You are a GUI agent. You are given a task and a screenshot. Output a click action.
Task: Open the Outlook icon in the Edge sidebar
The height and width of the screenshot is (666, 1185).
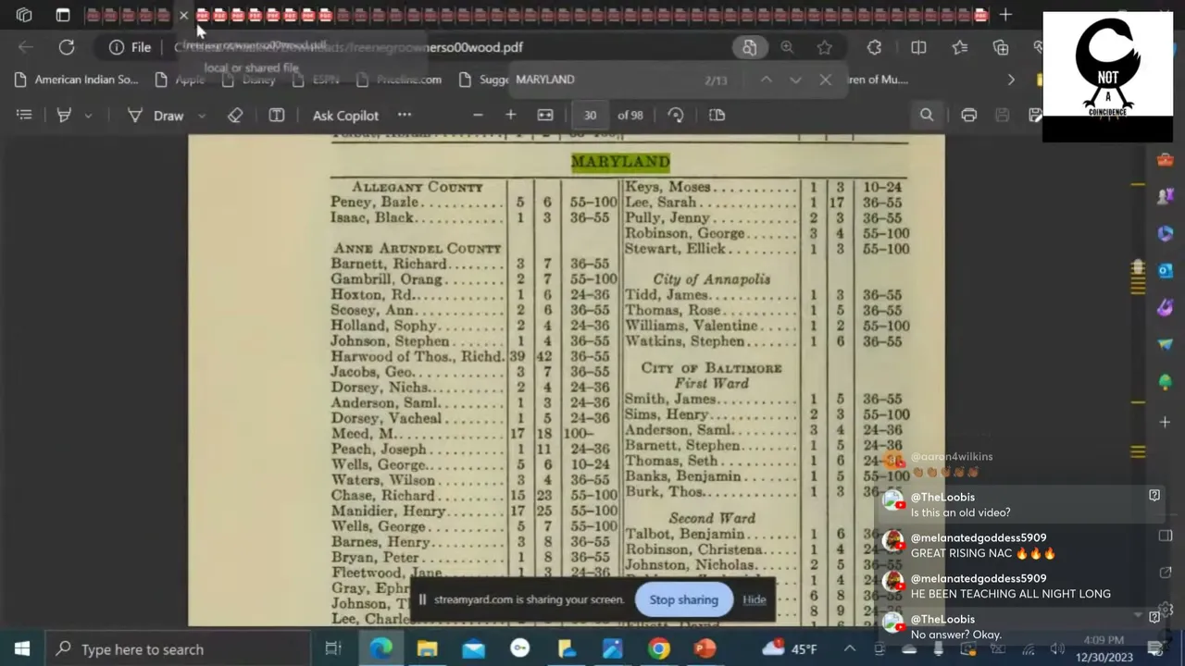point(1166,270)
